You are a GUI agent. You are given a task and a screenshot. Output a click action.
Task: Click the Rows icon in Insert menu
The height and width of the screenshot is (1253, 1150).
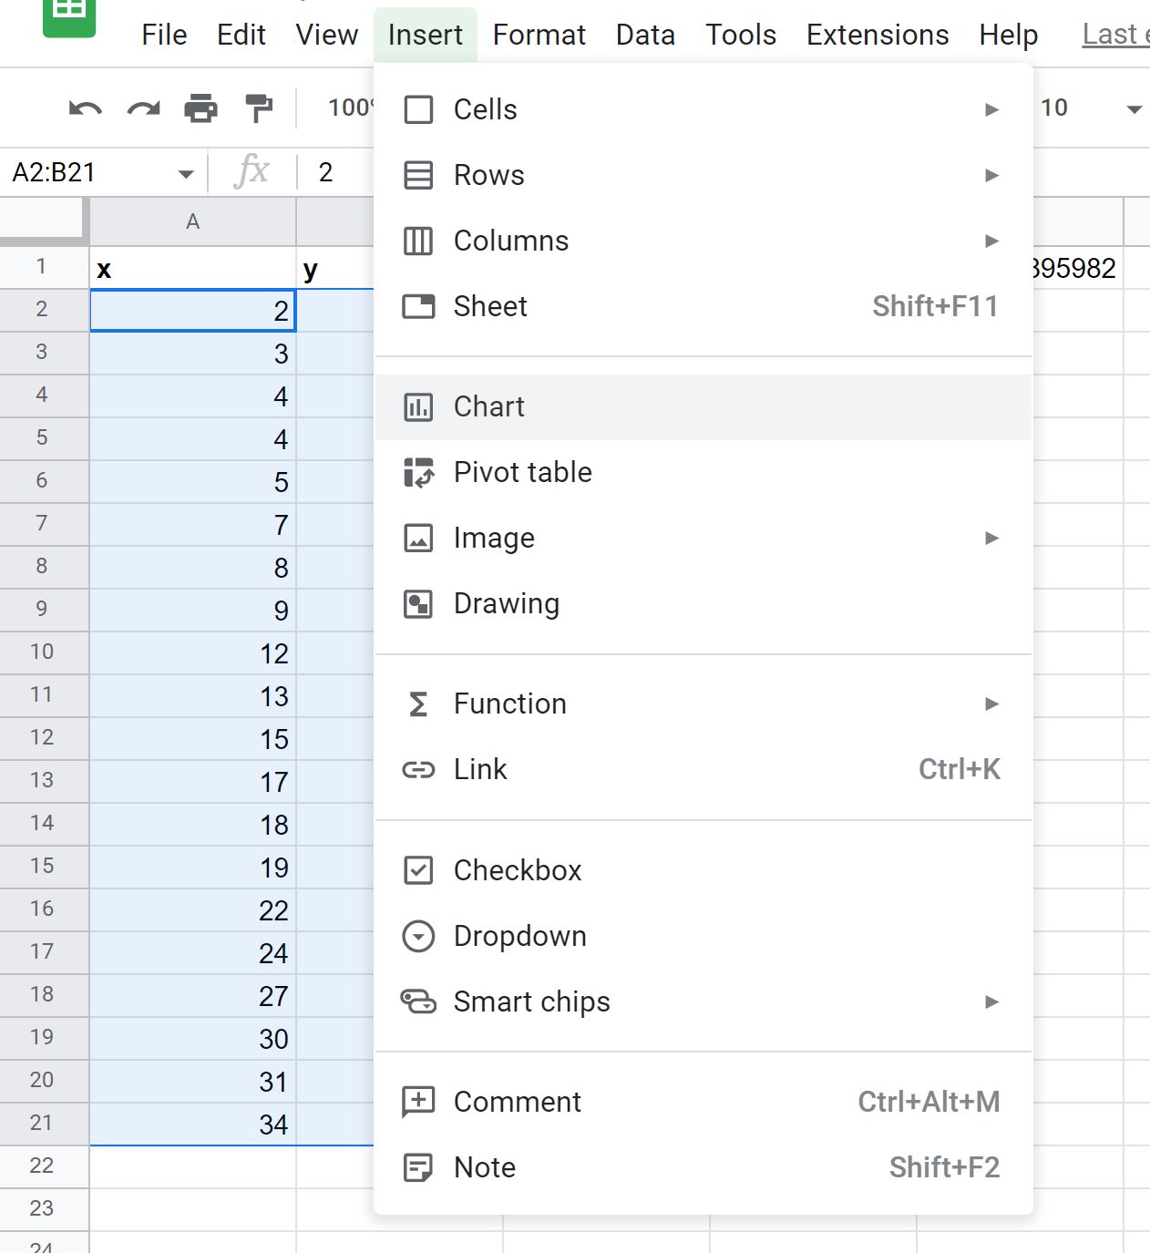418,175
